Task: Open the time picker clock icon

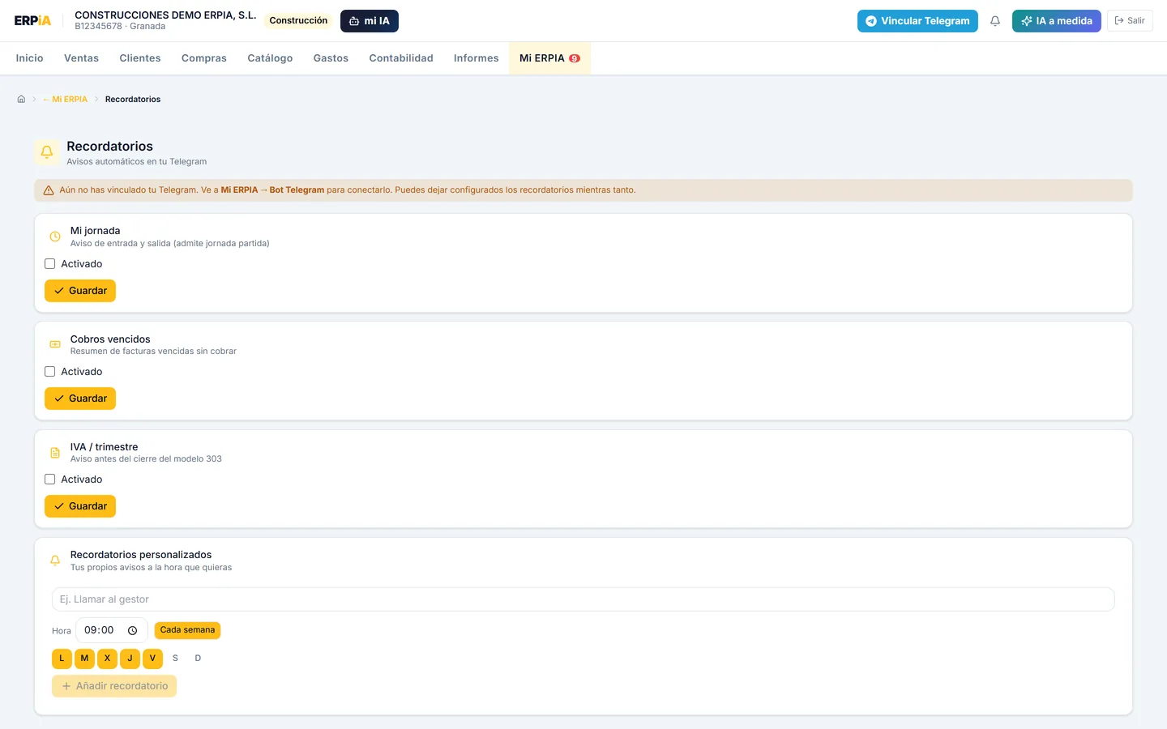Action: 132,630
